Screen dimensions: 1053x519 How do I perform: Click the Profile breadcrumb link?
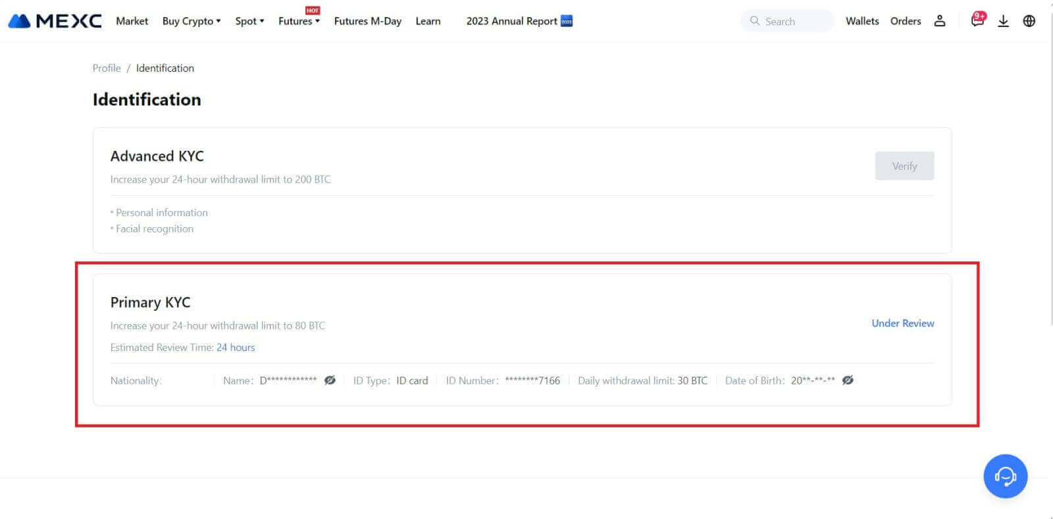point(107,68)
